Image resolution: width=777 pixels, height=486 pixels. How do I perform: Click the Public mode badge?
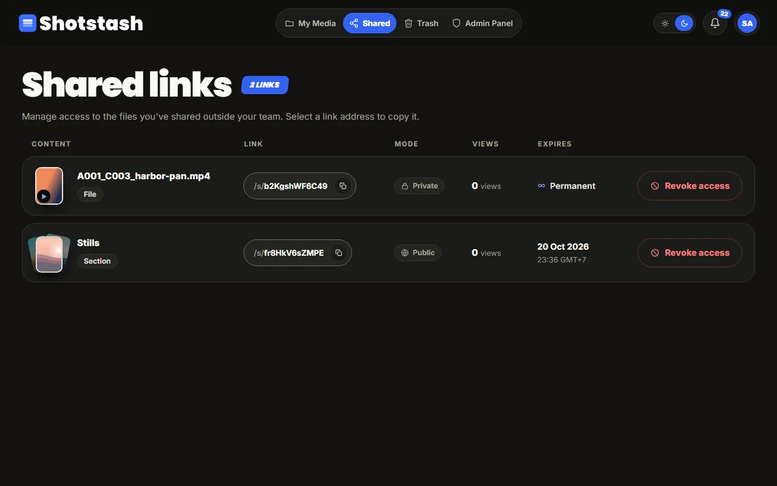click(418, 253)
